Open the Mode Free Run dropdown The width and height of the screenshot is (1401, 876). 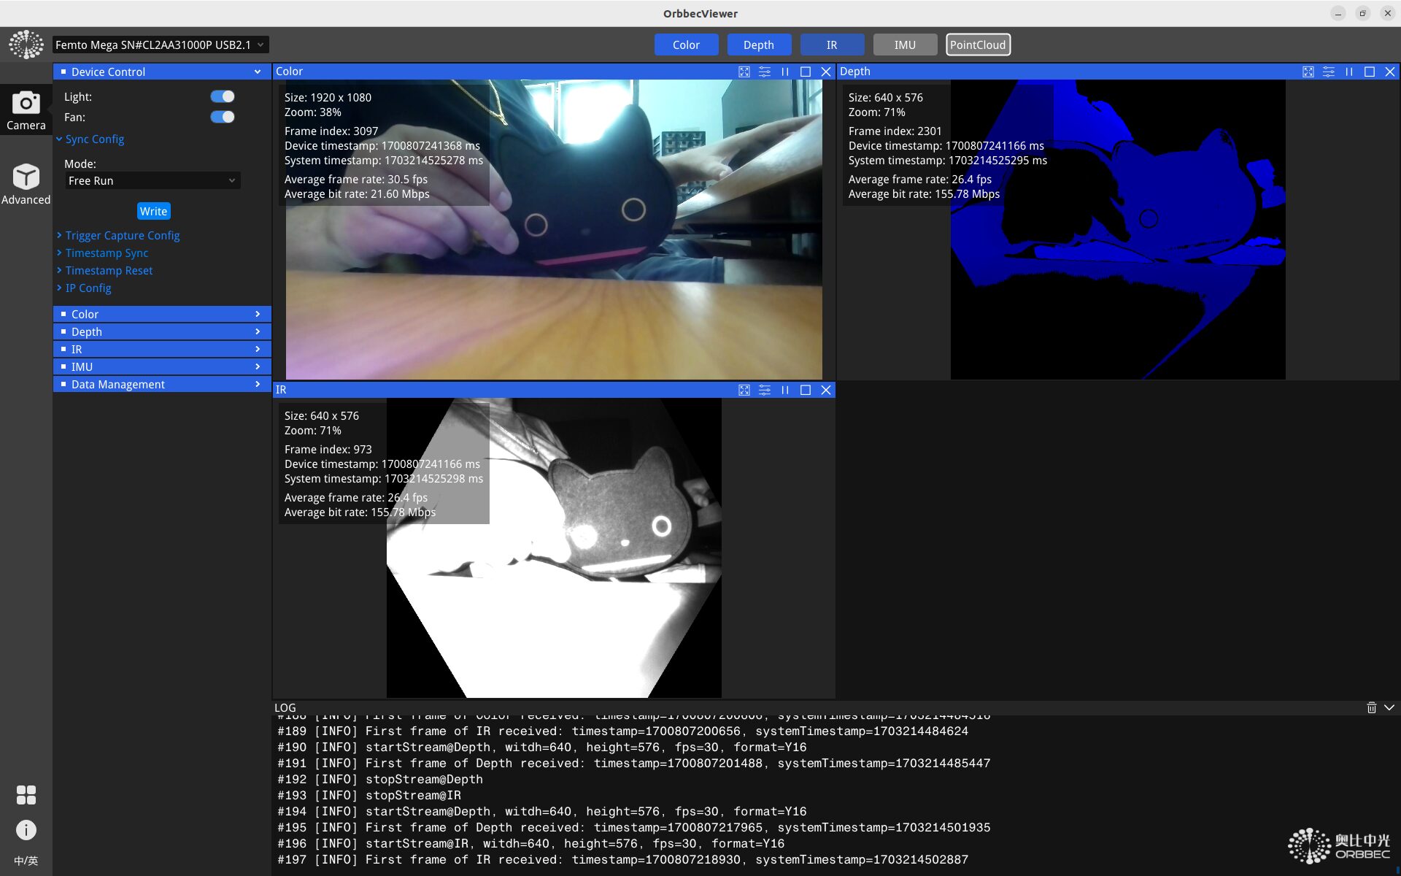click(153, 180)
